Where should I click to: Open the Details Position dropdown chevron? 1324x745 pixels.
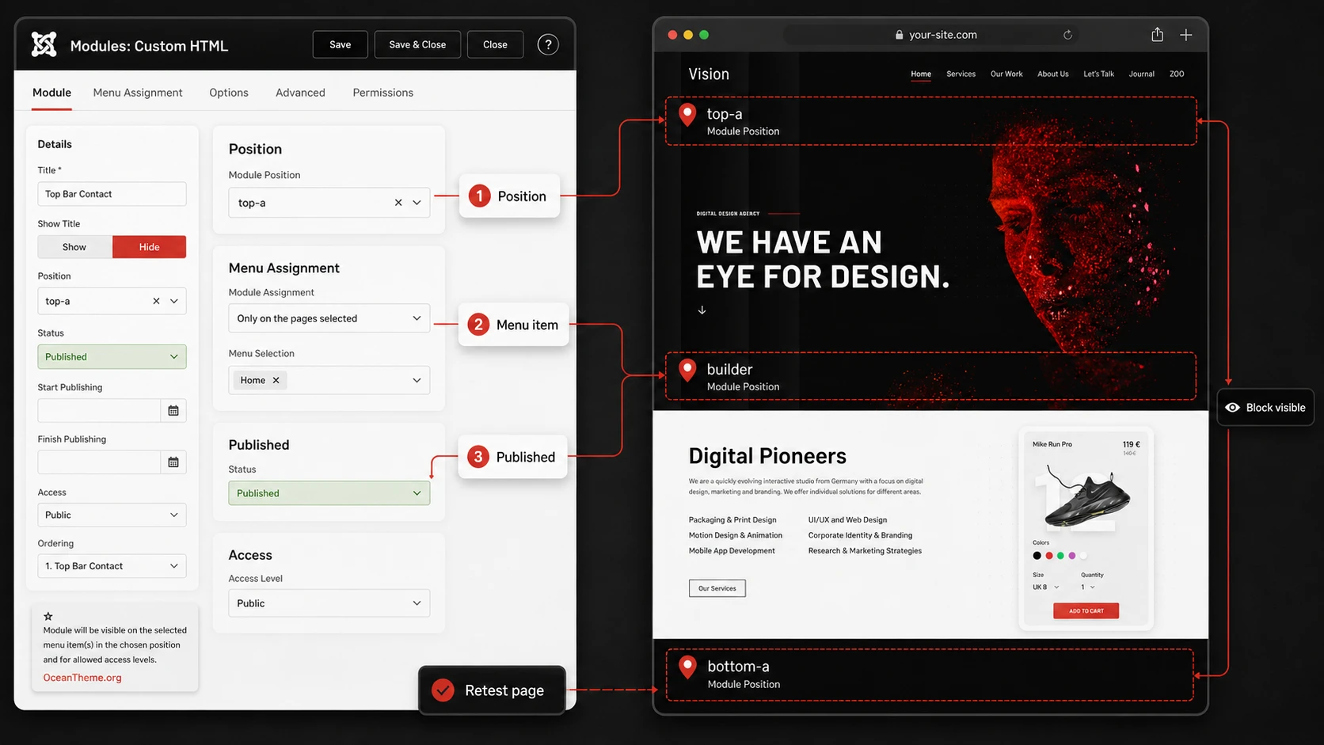point(173,301)
